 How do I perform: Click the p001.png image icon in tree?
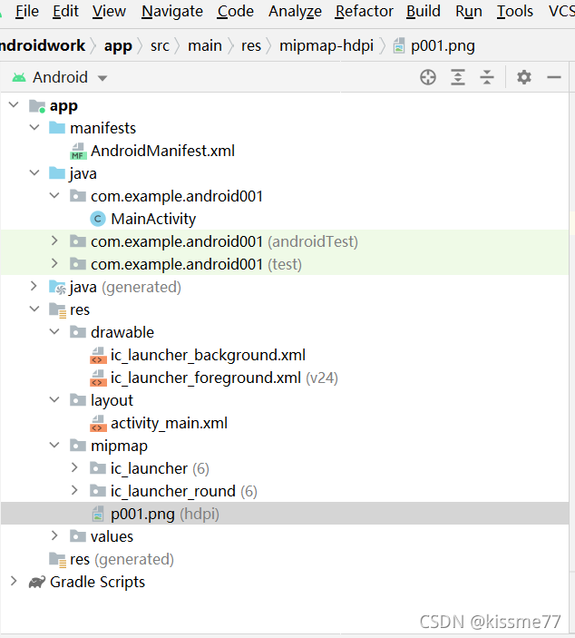click(x=98, y=514)
